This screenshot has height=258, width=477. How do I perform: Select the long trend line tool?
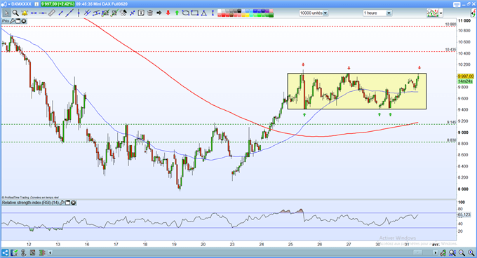click(x=70, y=13)
